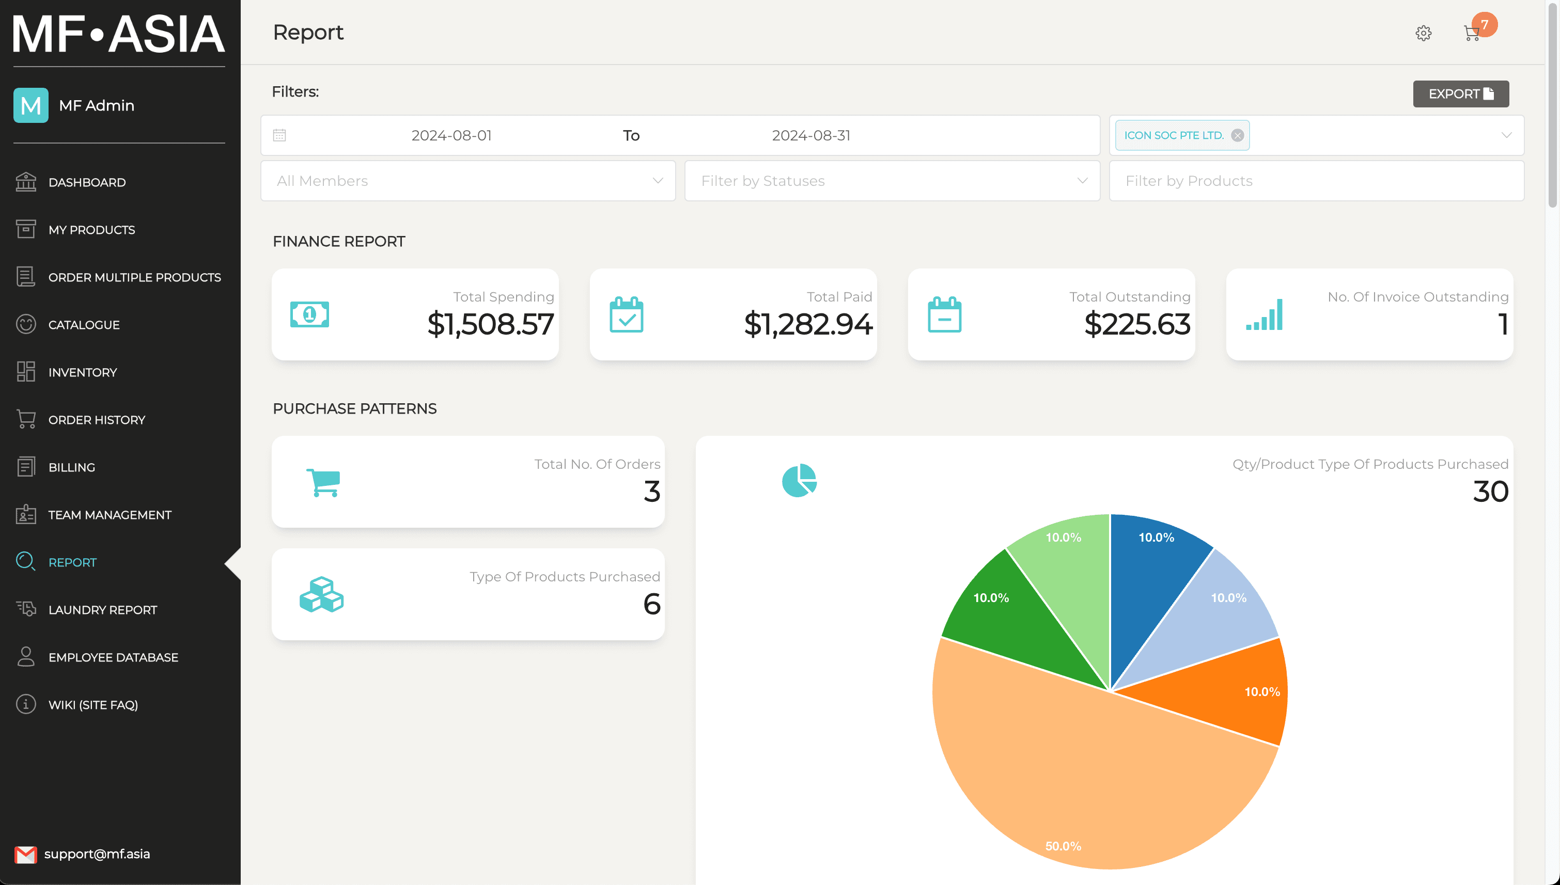The height and width of the screenshot is (885, 1560).
Task: Click the Laundry Report sidebar icon
Action: (x=26, y=609)
